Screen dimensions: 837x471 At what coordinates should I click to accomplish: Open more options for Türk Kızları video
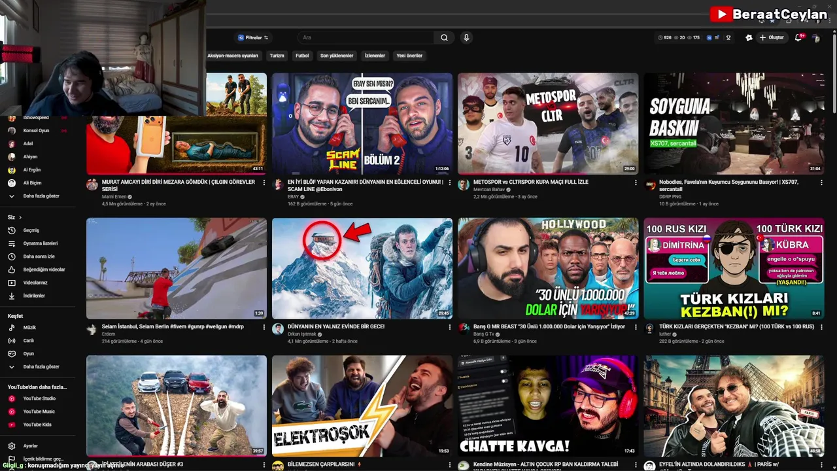[821, 327]
